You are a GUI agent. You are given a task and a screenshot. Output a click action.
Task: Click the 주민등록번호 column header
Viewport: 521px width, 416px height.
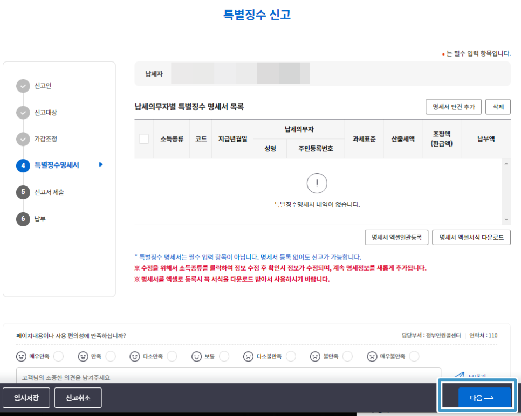tap(316, 148)
